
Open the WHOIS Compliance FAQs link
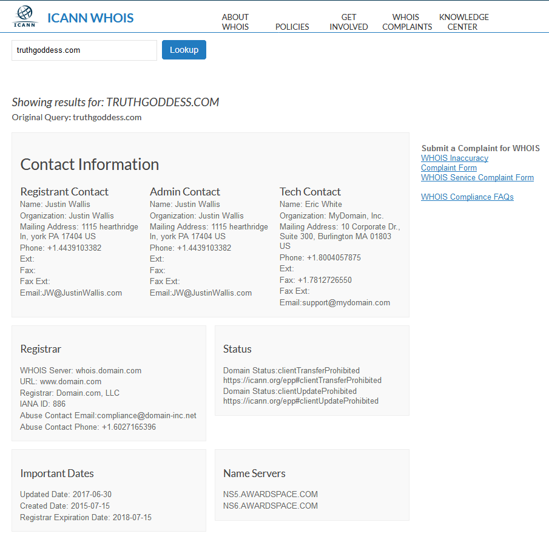(467, 197)
